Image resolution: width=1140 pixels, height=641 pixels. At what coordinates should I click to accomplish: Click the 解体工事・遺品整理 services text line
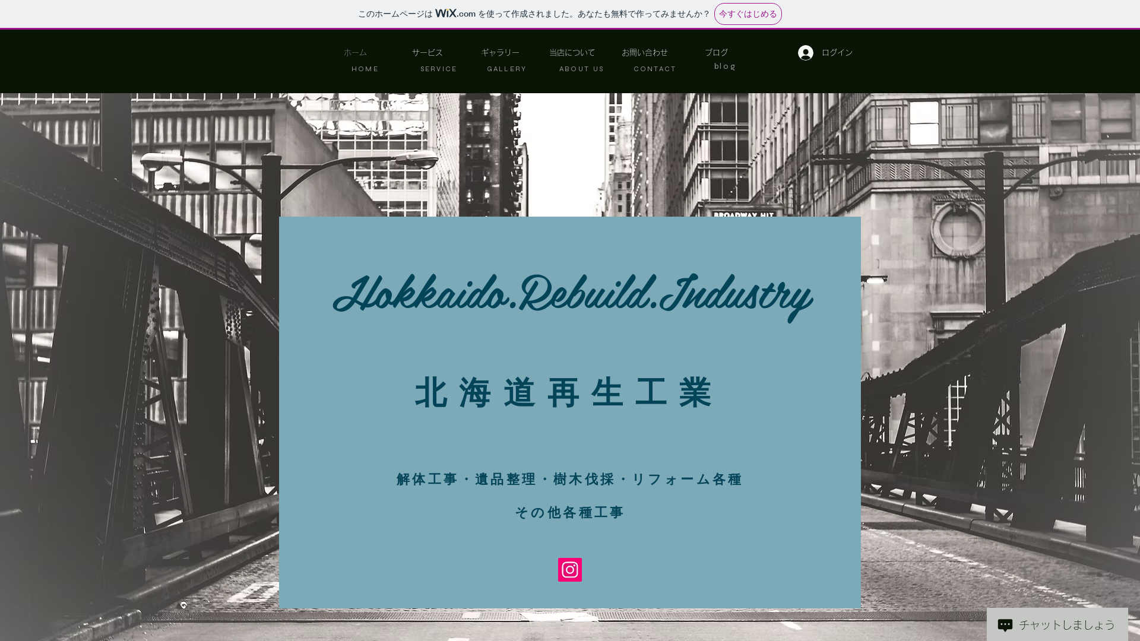(569, 479)
